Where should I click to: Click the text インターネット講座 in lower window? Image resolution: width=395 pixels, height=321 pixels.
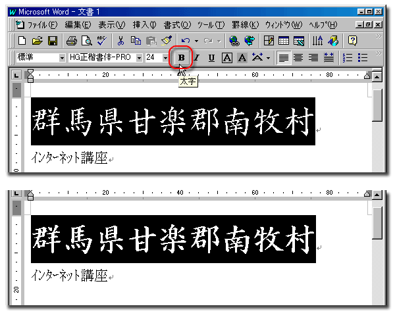[x=70, y=276]
